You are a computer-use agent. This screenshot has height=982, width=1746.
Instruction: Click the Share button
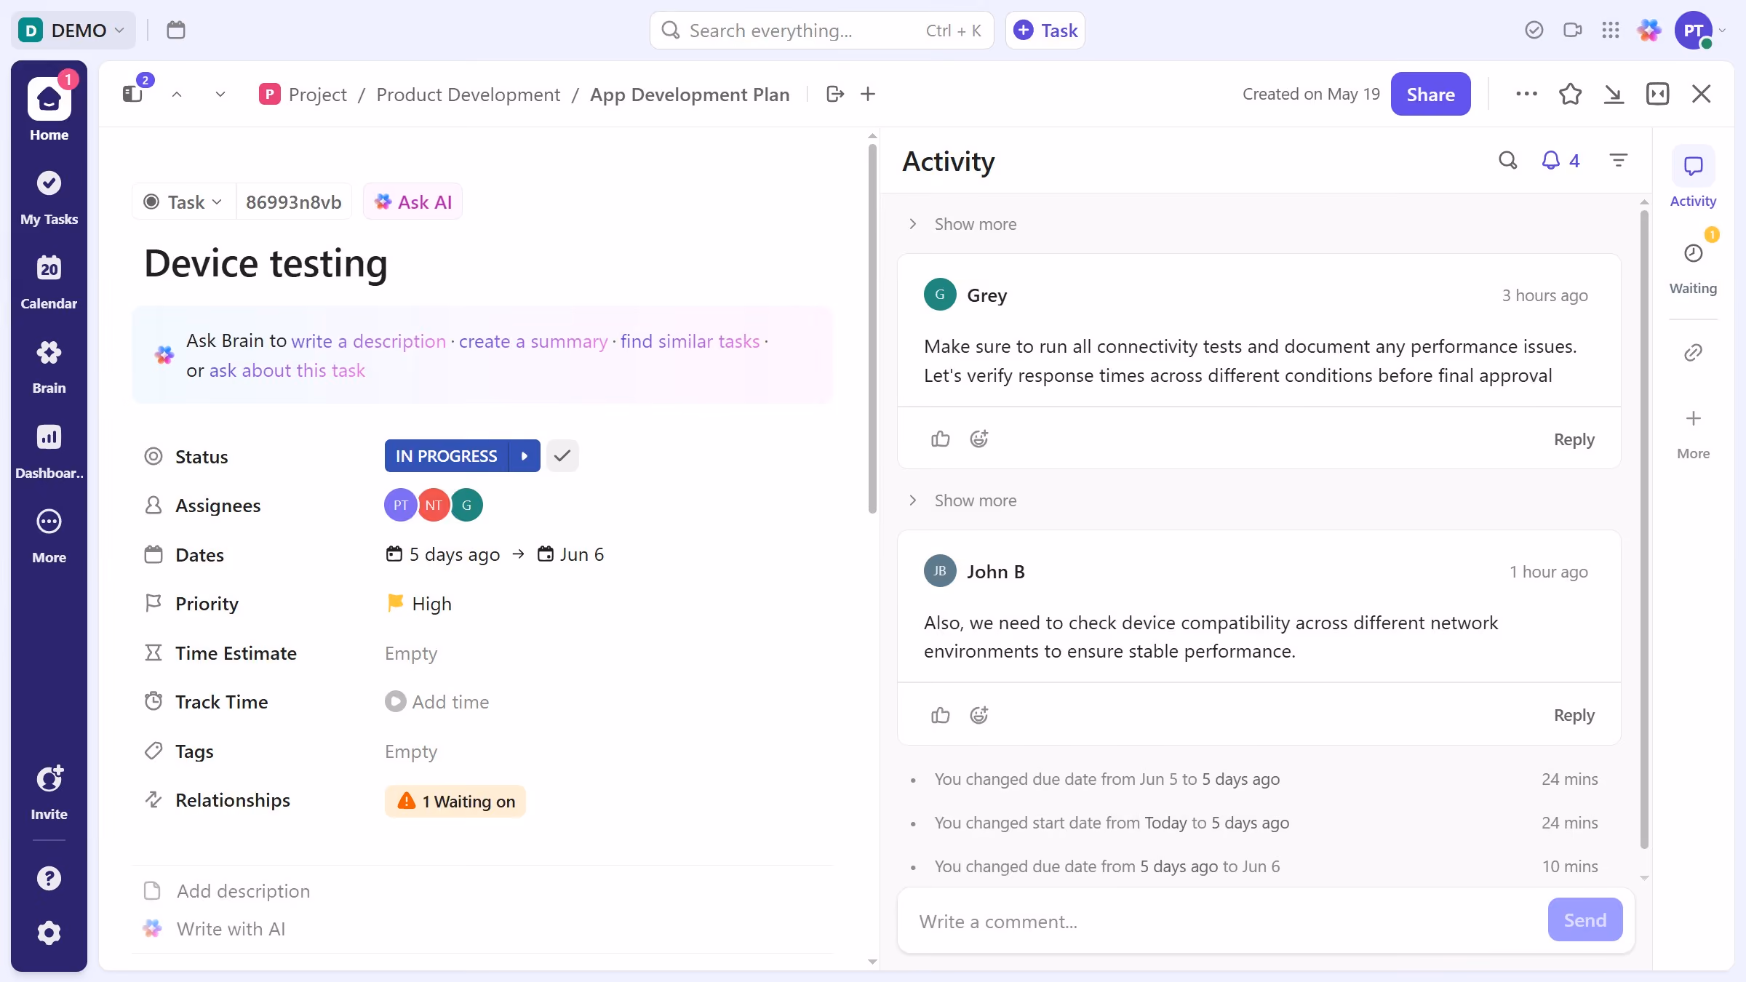tap(1430, 94)
